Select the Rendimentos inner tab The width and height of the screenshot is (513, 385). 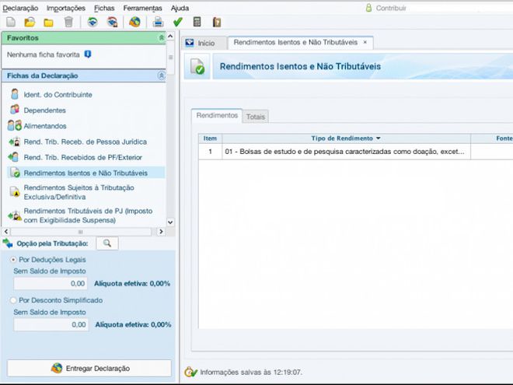pos(217,115)
